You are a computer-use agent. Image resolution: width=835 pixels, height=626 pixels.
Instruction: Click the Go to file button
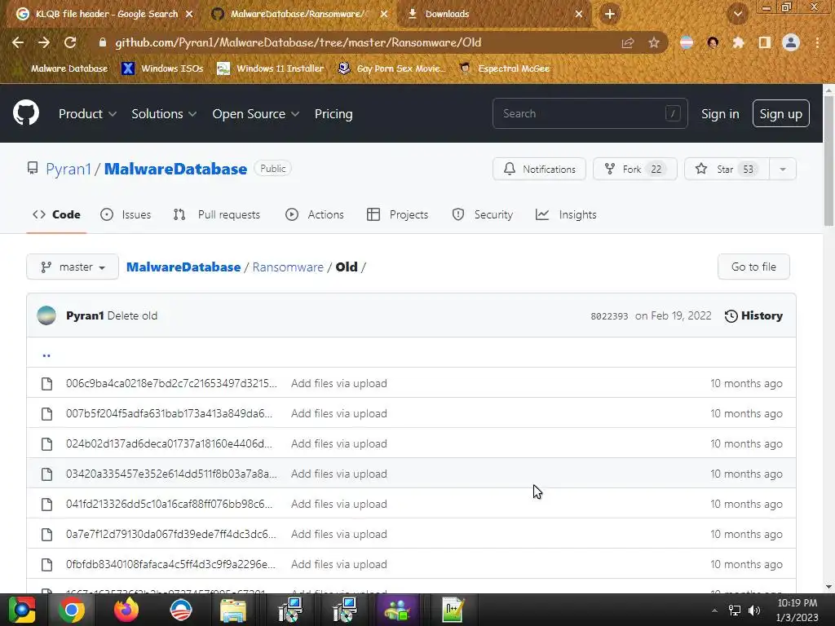tap(753, 267)
